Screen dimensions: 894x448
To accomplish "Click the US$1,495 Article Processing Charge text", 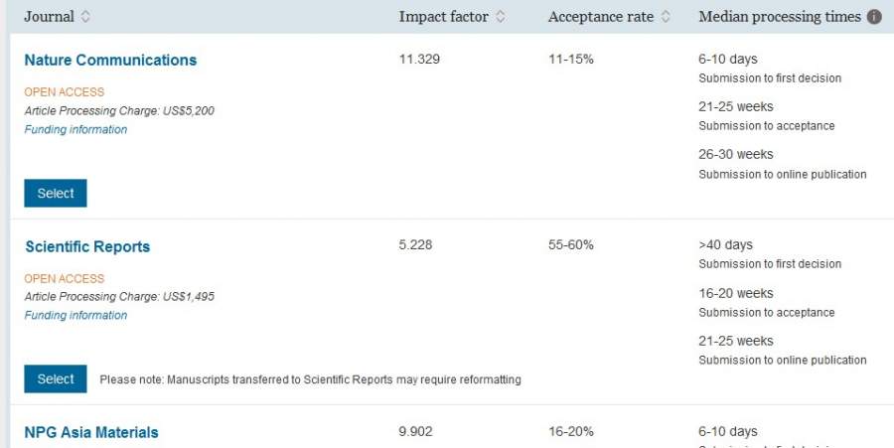I will [188, 296].
